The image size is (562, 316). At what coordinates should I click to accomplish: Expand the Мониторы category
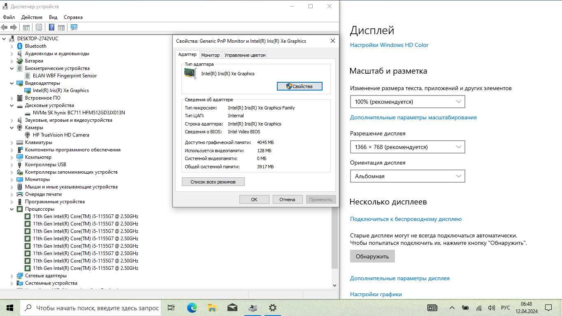[12, 179]
